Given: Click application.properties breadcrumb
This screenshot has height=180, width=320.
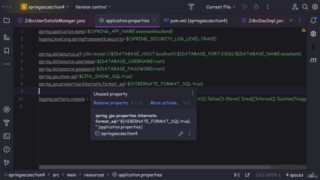Looking at the screenshot, I should (137, 175).
